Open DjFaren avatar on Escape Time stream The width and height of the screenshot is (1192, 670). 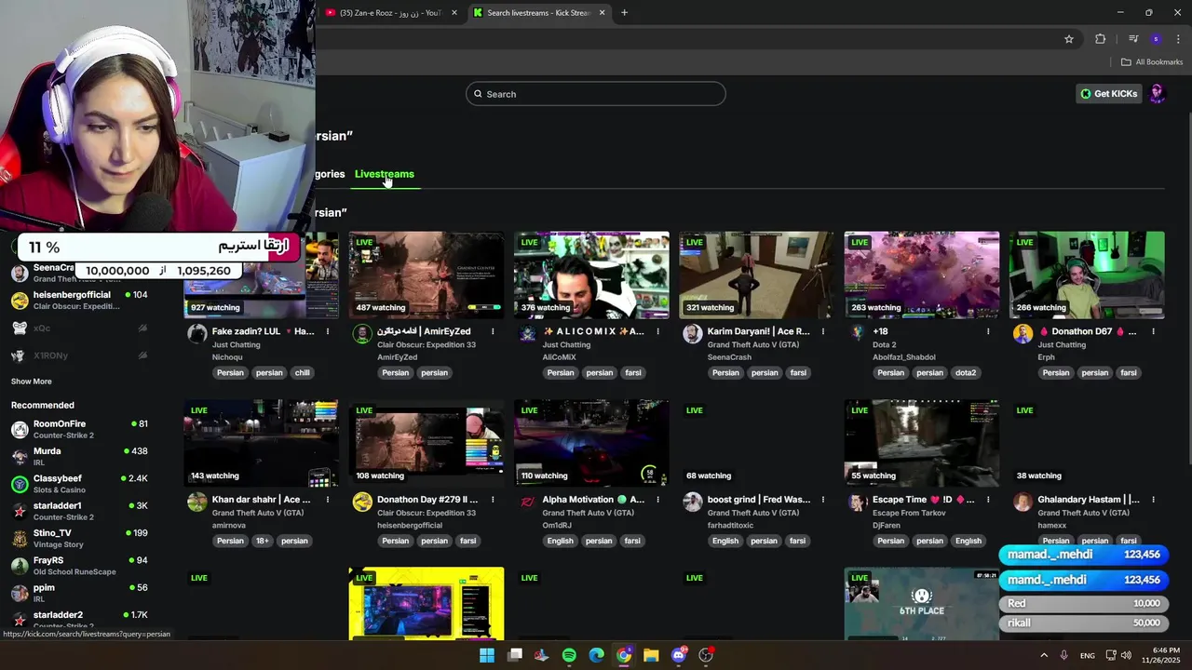pos(858,502)
